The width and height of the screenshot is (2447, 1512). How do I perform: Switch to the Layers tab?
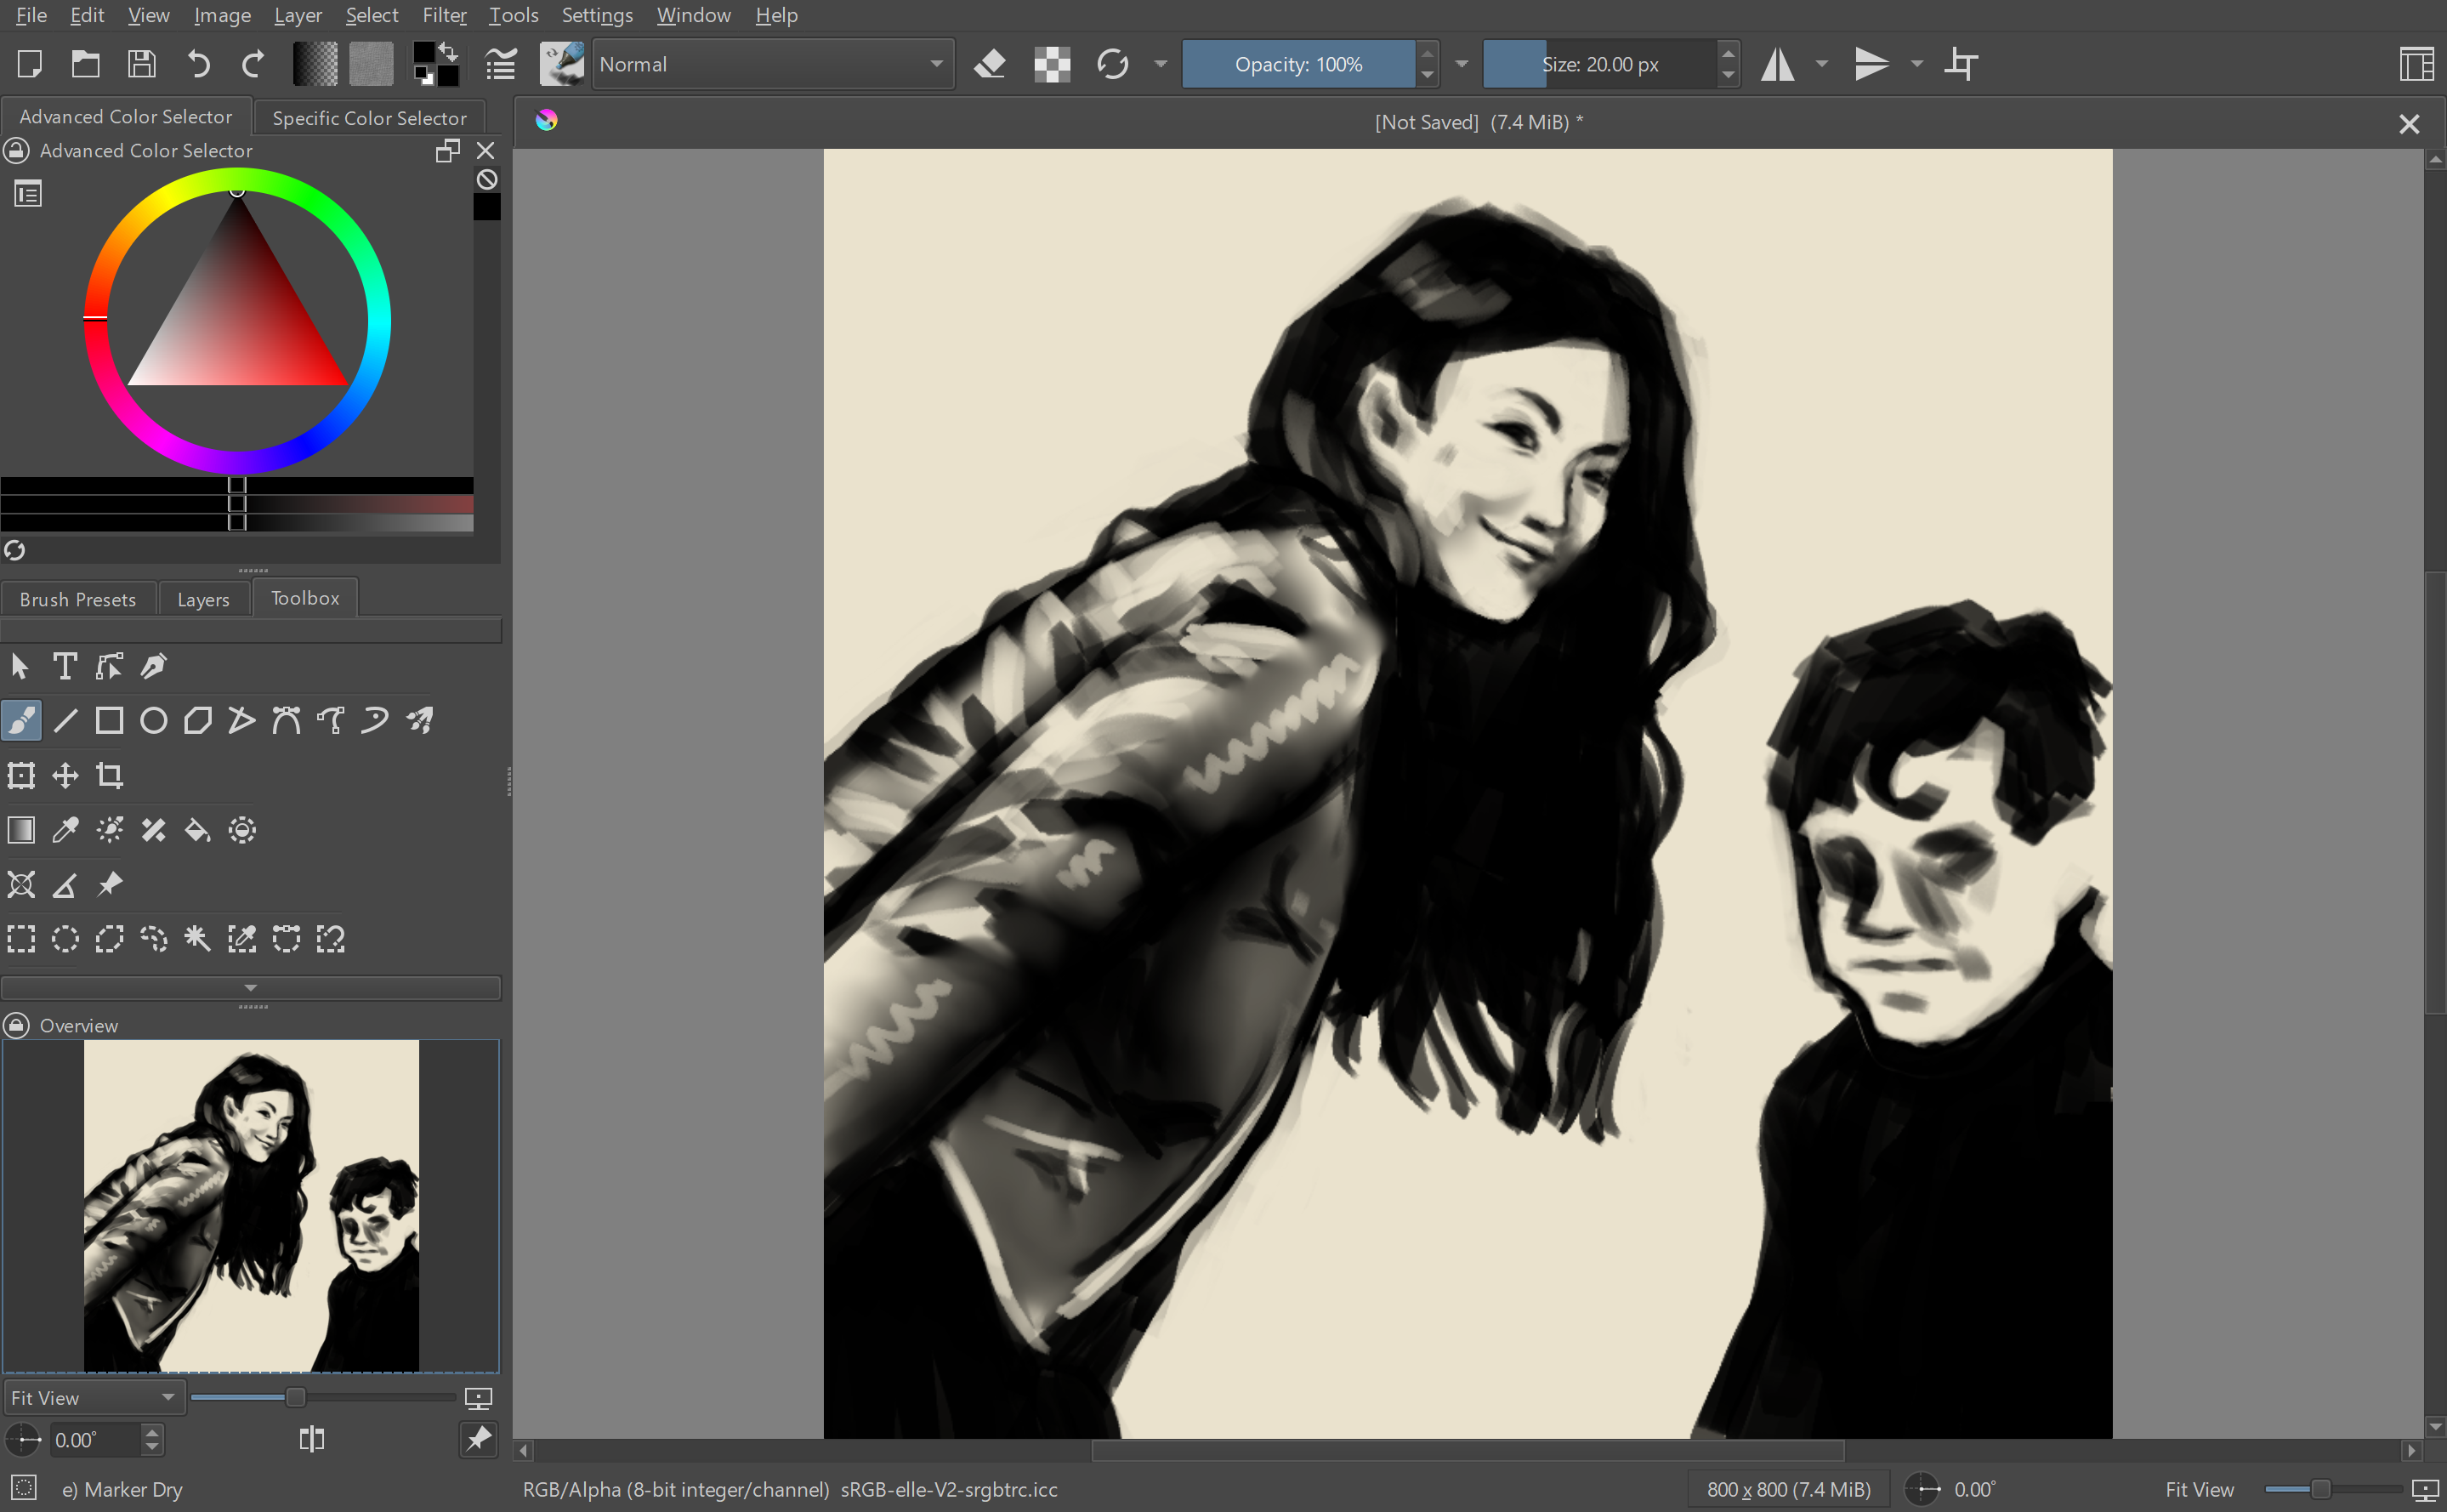[x=203, y=599]
